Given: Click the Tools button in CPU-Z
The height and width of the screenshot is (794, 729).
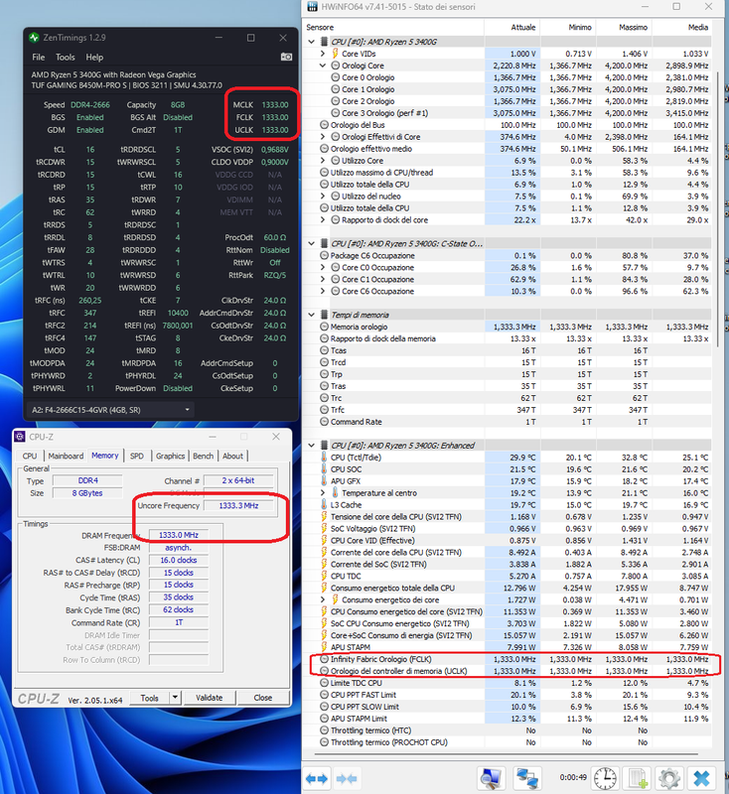Looking at the screenshot, I should [149, 698].
